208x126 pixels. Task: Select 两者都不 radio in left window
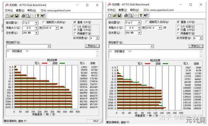75,33
